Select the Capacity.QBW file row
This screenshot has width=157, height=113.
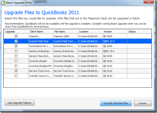(x=78, y=36)
